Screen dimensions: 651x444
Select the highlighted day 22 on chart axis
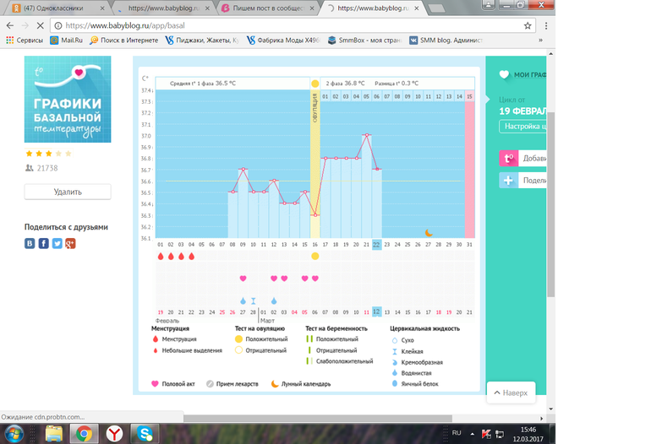point(376,245)
